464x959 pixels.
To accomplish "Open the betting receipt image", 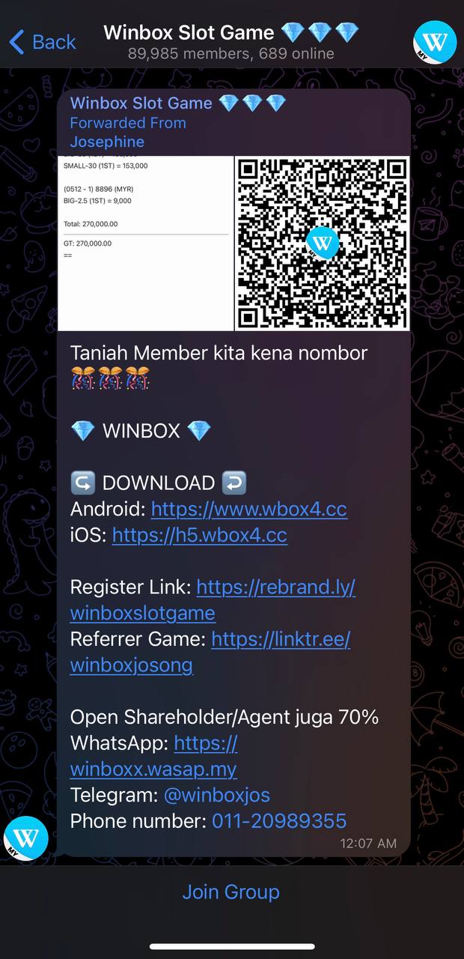I will coord(146,243).
